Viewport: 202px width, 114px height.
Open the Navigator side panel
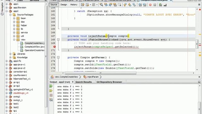click(x=2, y=9)
